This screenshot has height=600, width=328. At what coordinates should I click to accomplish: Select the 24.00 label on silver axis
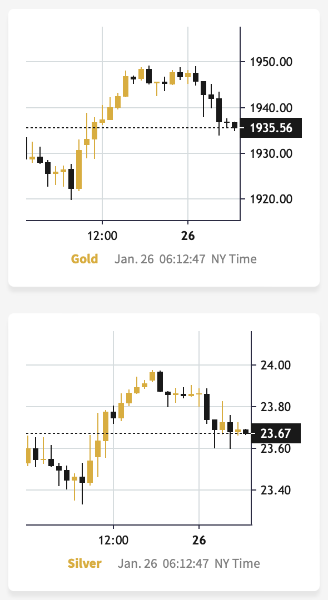tap(276, 366)
